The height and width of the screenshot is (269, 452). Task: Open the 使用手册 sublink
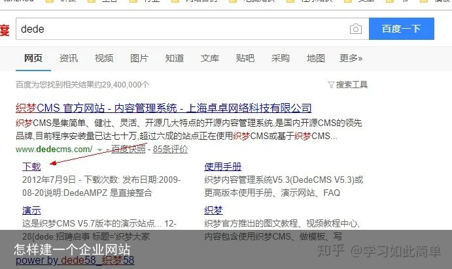223,166
